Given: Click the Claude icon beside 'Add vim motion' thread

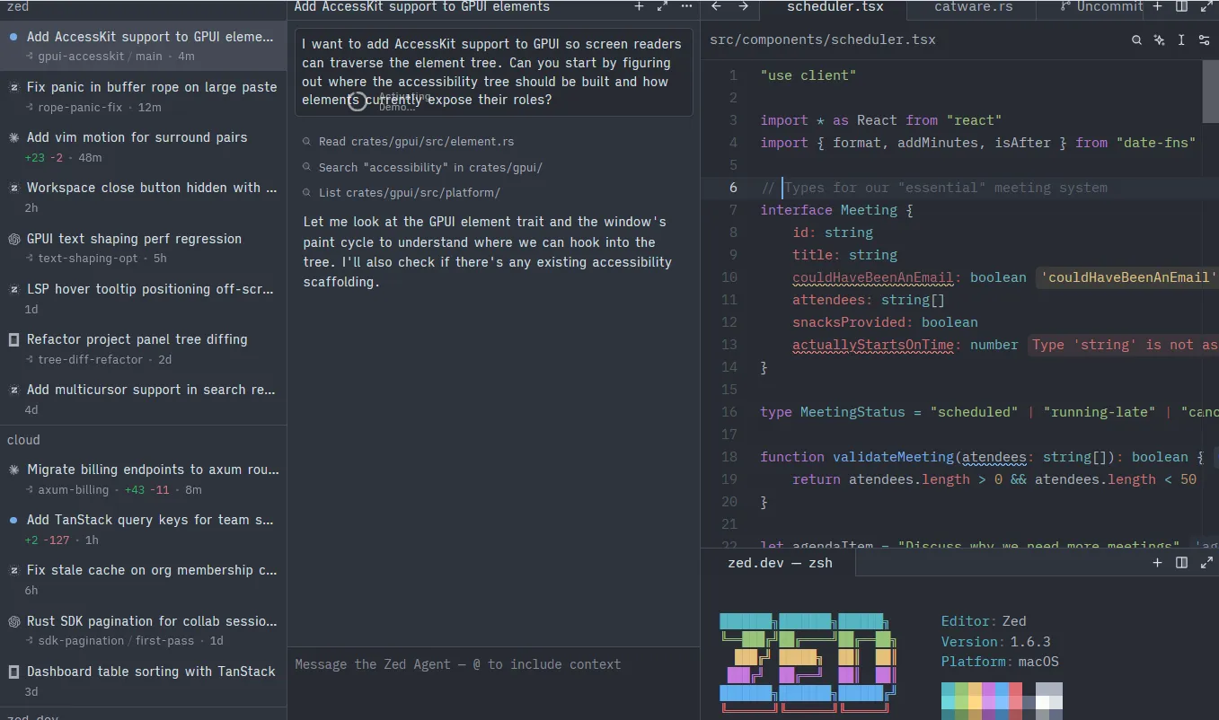Looking at the screenshot, I should (x=13, y=137).
